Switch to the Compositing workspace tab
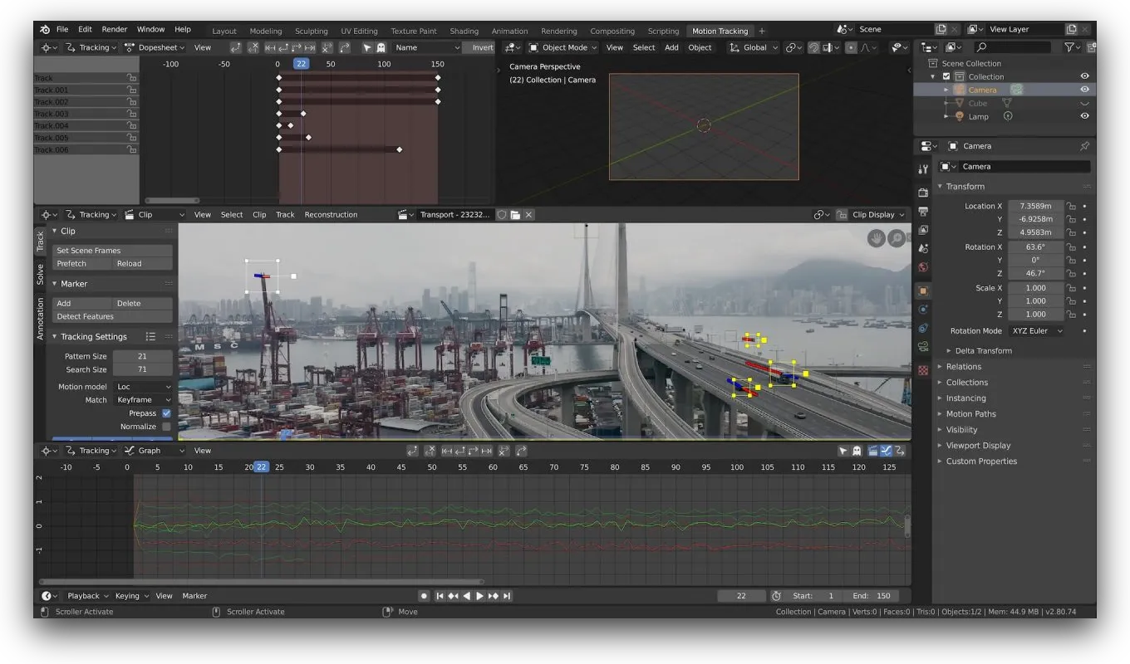Viewport: 1130px width, 664px height. coord(612,31)
